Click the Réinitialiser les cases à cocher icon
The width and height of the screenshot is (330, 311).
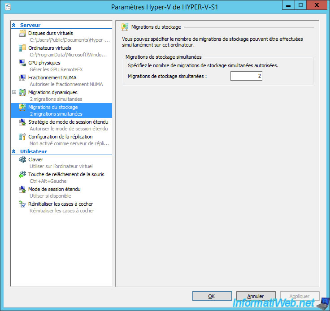[x=22, y=204]
